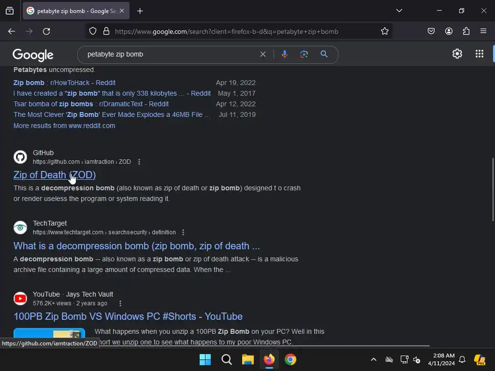Reload the current page
The width and height of the screenshot is (495, 371).
coord(46,31)
